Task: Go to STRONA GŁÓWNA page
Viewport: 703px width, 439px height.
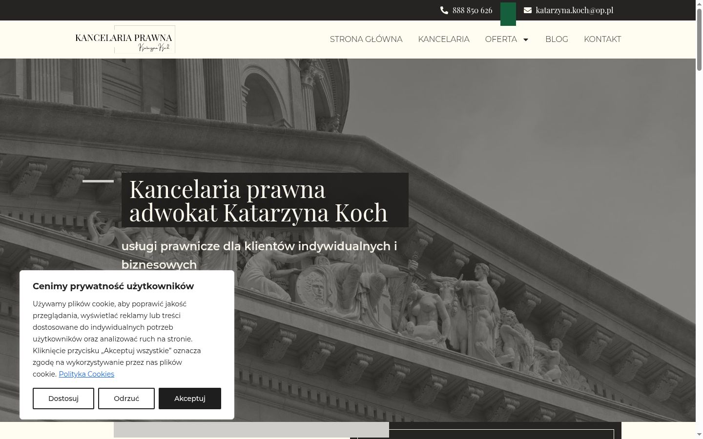Action: click(x=366, y=39)
